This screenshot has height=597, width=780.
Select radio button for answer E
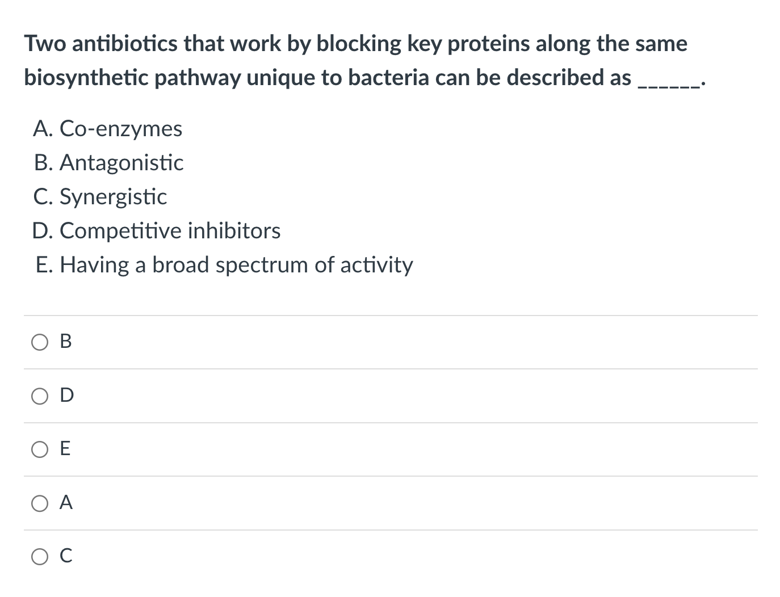(40, 449)
